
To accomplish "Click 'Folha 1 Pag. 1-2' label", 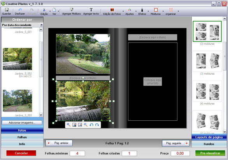I will (117, 143).
